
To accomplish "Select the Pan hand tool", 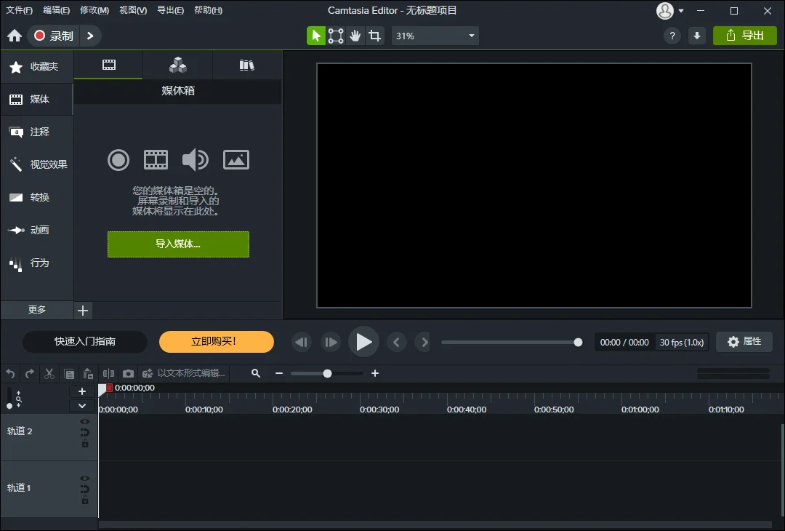I will pyautogui.click(x=355, y=36).
